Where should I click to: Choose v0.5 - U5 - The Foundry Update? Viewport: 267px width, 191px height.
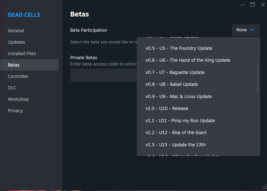pyautogui.click(x=179, y=48)
